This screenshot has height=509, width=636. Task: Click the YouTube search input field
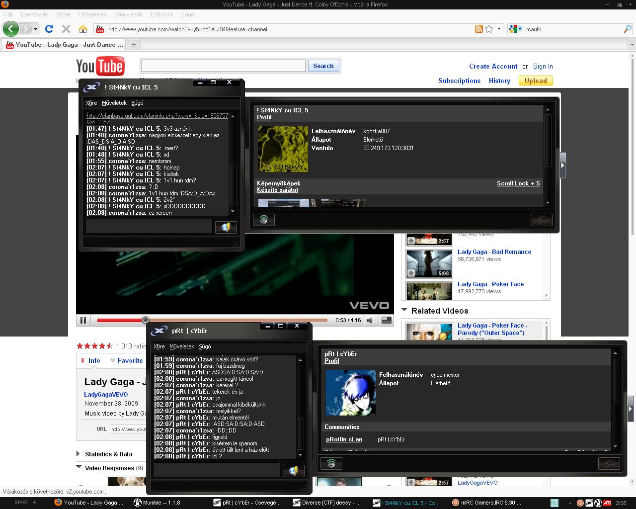223,66
